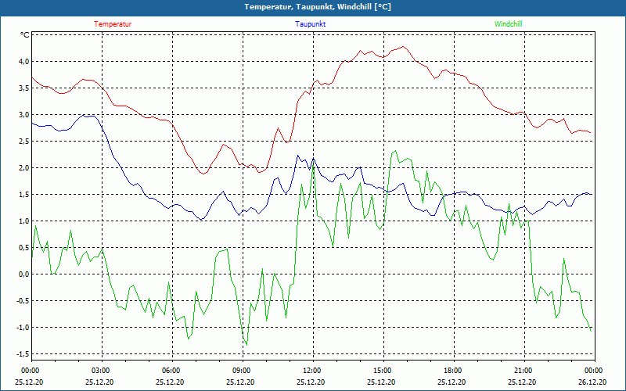Screen dimensions: 626x391
Task: Click the 25.12.20 date under 12:00
Action: click(311, 382)
